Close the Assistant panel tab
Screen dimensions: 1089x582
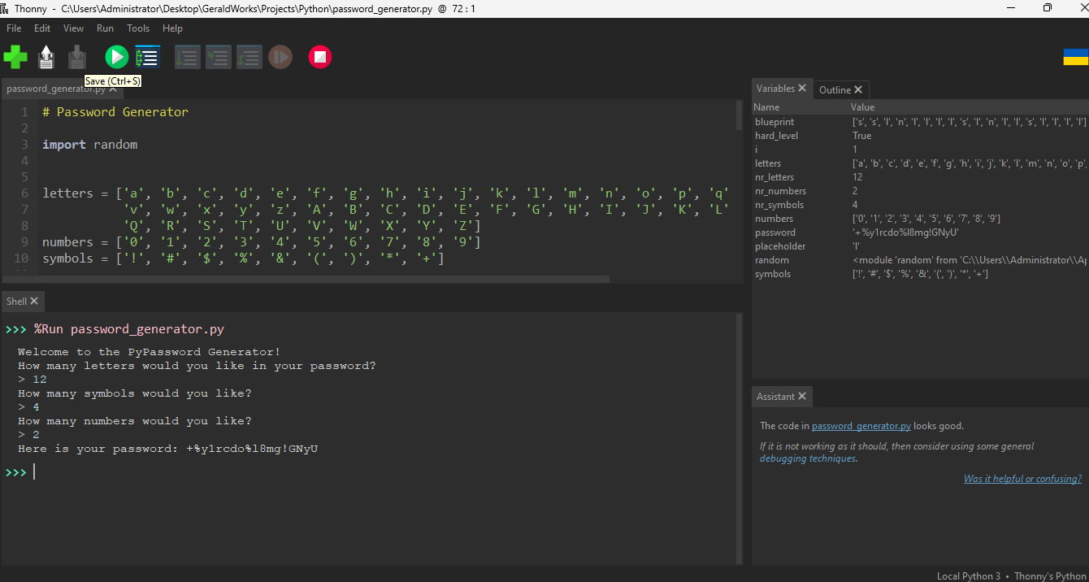[801, 397]
